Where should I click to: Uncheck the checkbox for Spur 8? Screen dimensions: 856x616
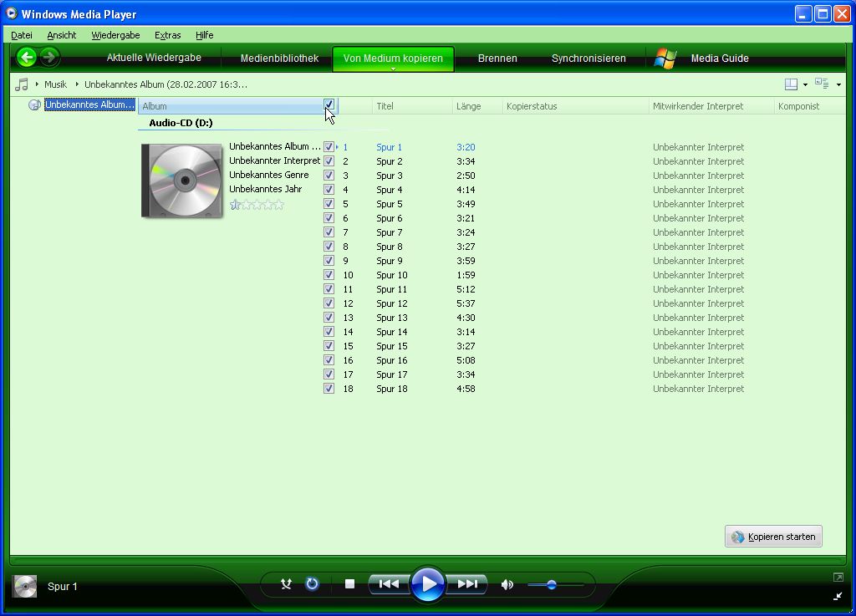329,246
